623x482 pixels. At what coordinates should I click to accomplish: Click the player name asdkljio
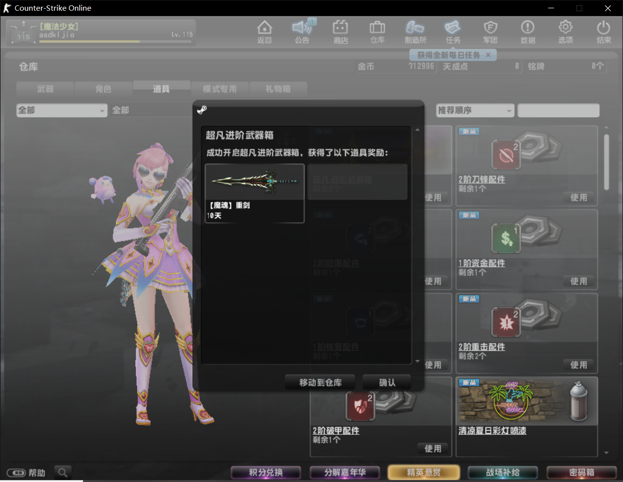click(x=57, y=34)
